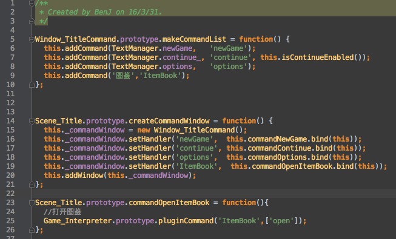Click line number 22 in the gutter

pos(10,194)
